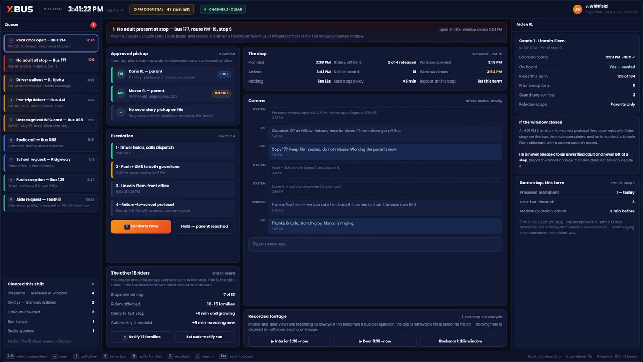This screenshot has width=643, height=362.
Task: Click Bookmark this window button
Action: point(461,341)
